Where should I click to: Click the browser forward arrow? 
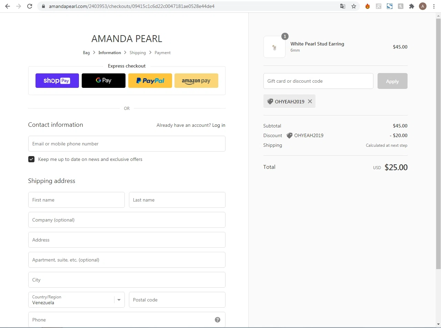tap(19, 6)
